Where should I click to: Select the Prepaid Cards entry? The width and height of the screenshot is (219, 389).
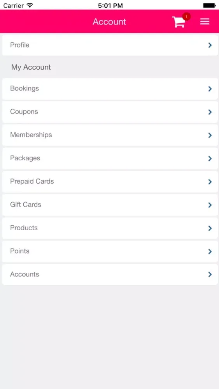coord(110,182)
